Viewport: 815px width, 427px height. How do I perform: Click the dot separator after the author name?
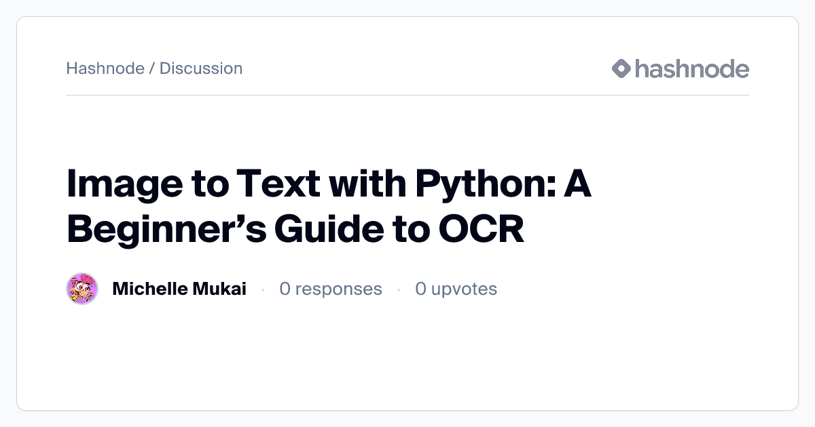[x=263, y=290]
